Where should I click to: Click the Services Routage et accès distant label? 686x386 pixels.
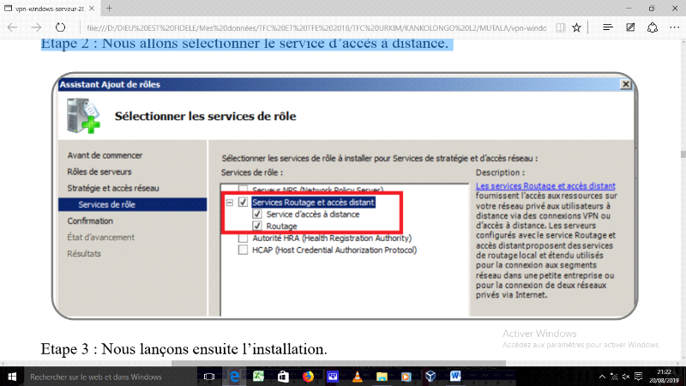pos(313,202)
